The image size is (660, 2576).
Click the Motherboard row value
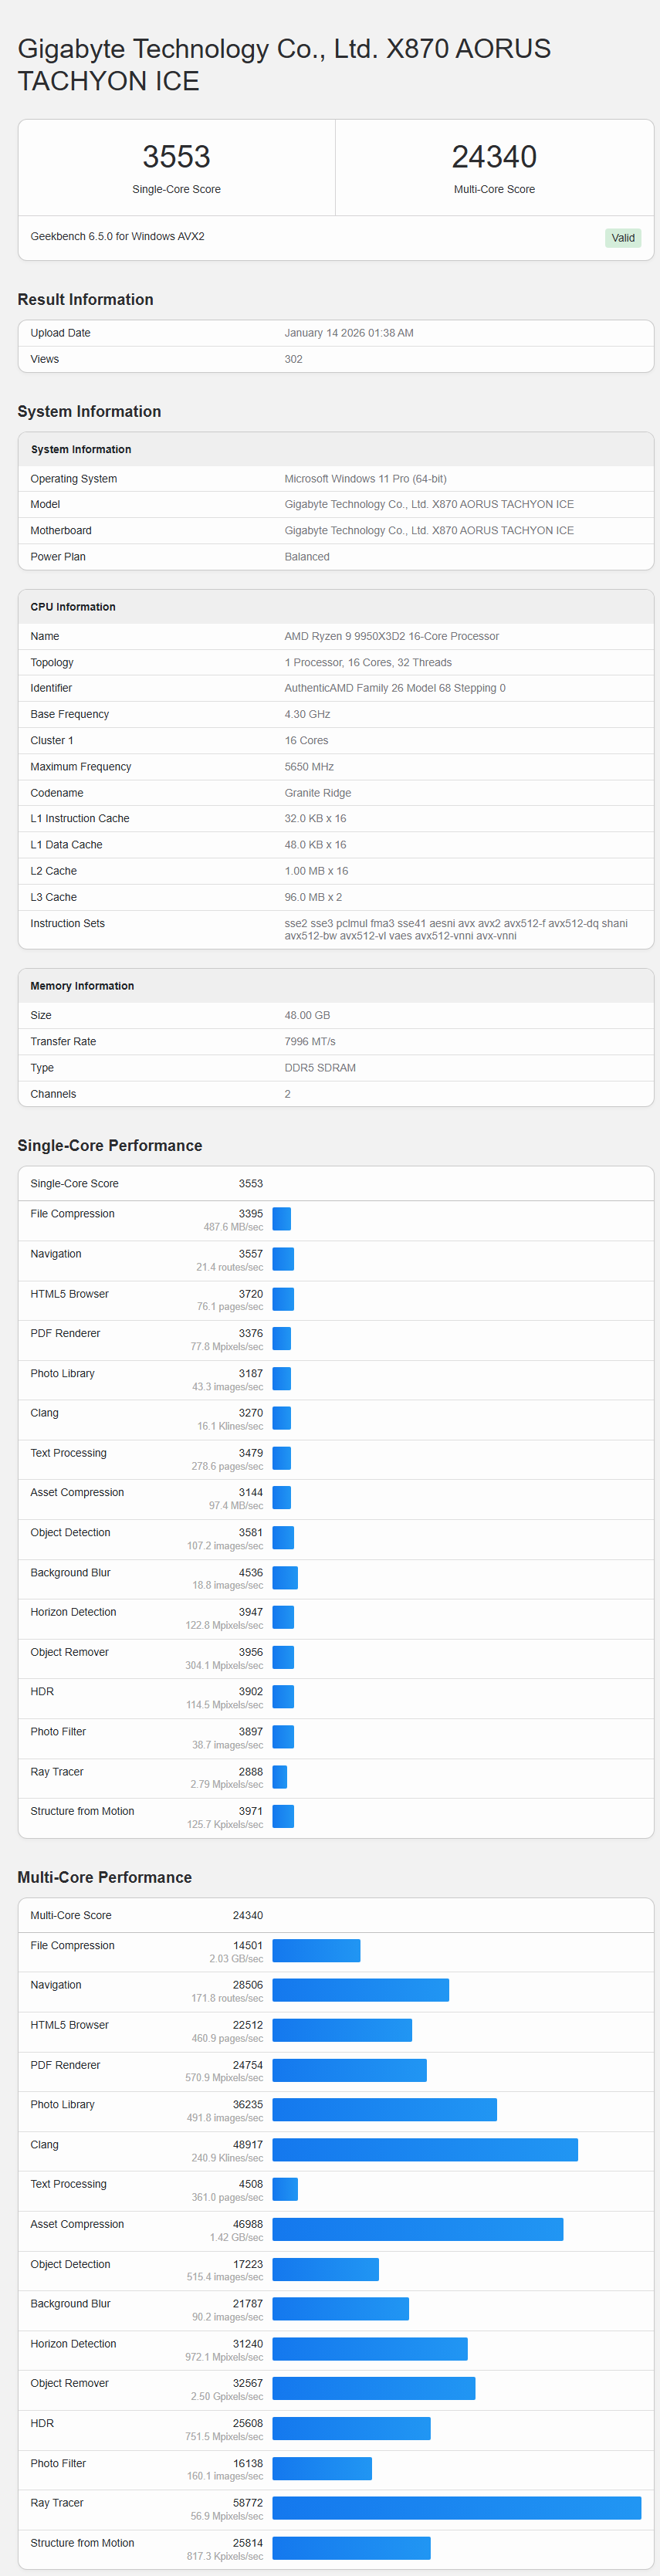point(429,531)
